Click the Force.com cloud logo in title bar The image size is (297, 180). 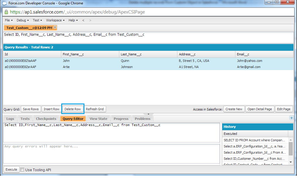pyautogui.click(x=4, y=3)
